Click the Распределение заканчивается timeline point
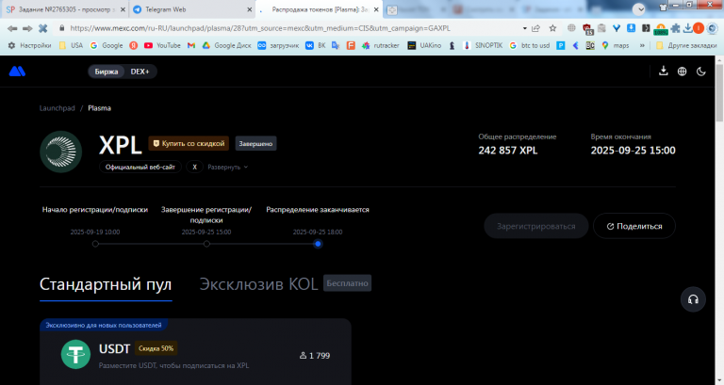Image resolution: width=724 pixels, height=385 pixels. tap(318, 244)
